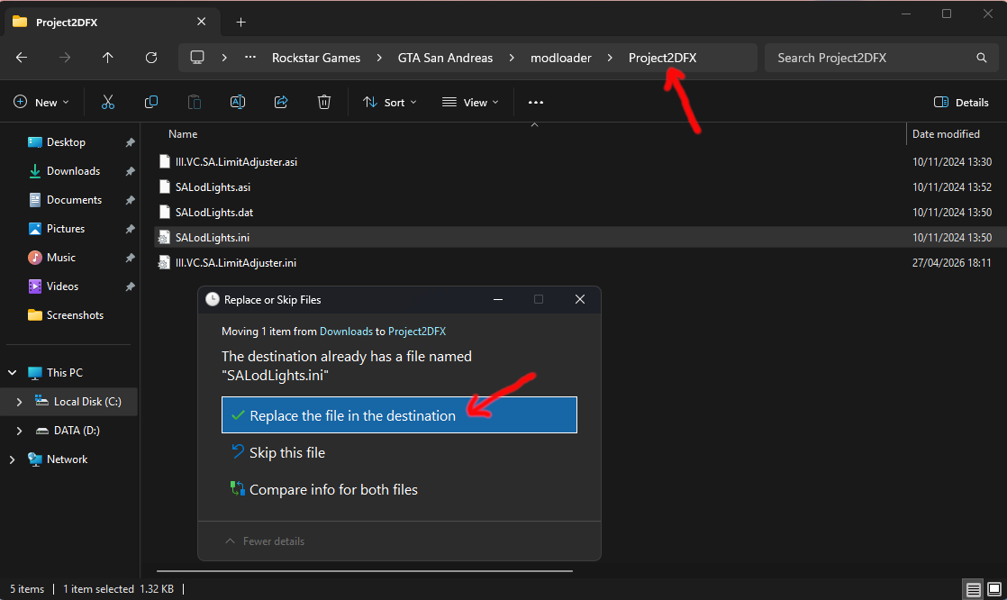Open the New item dropdown
The width and height of the screenshot is (1007, 600).
(41, 102)
